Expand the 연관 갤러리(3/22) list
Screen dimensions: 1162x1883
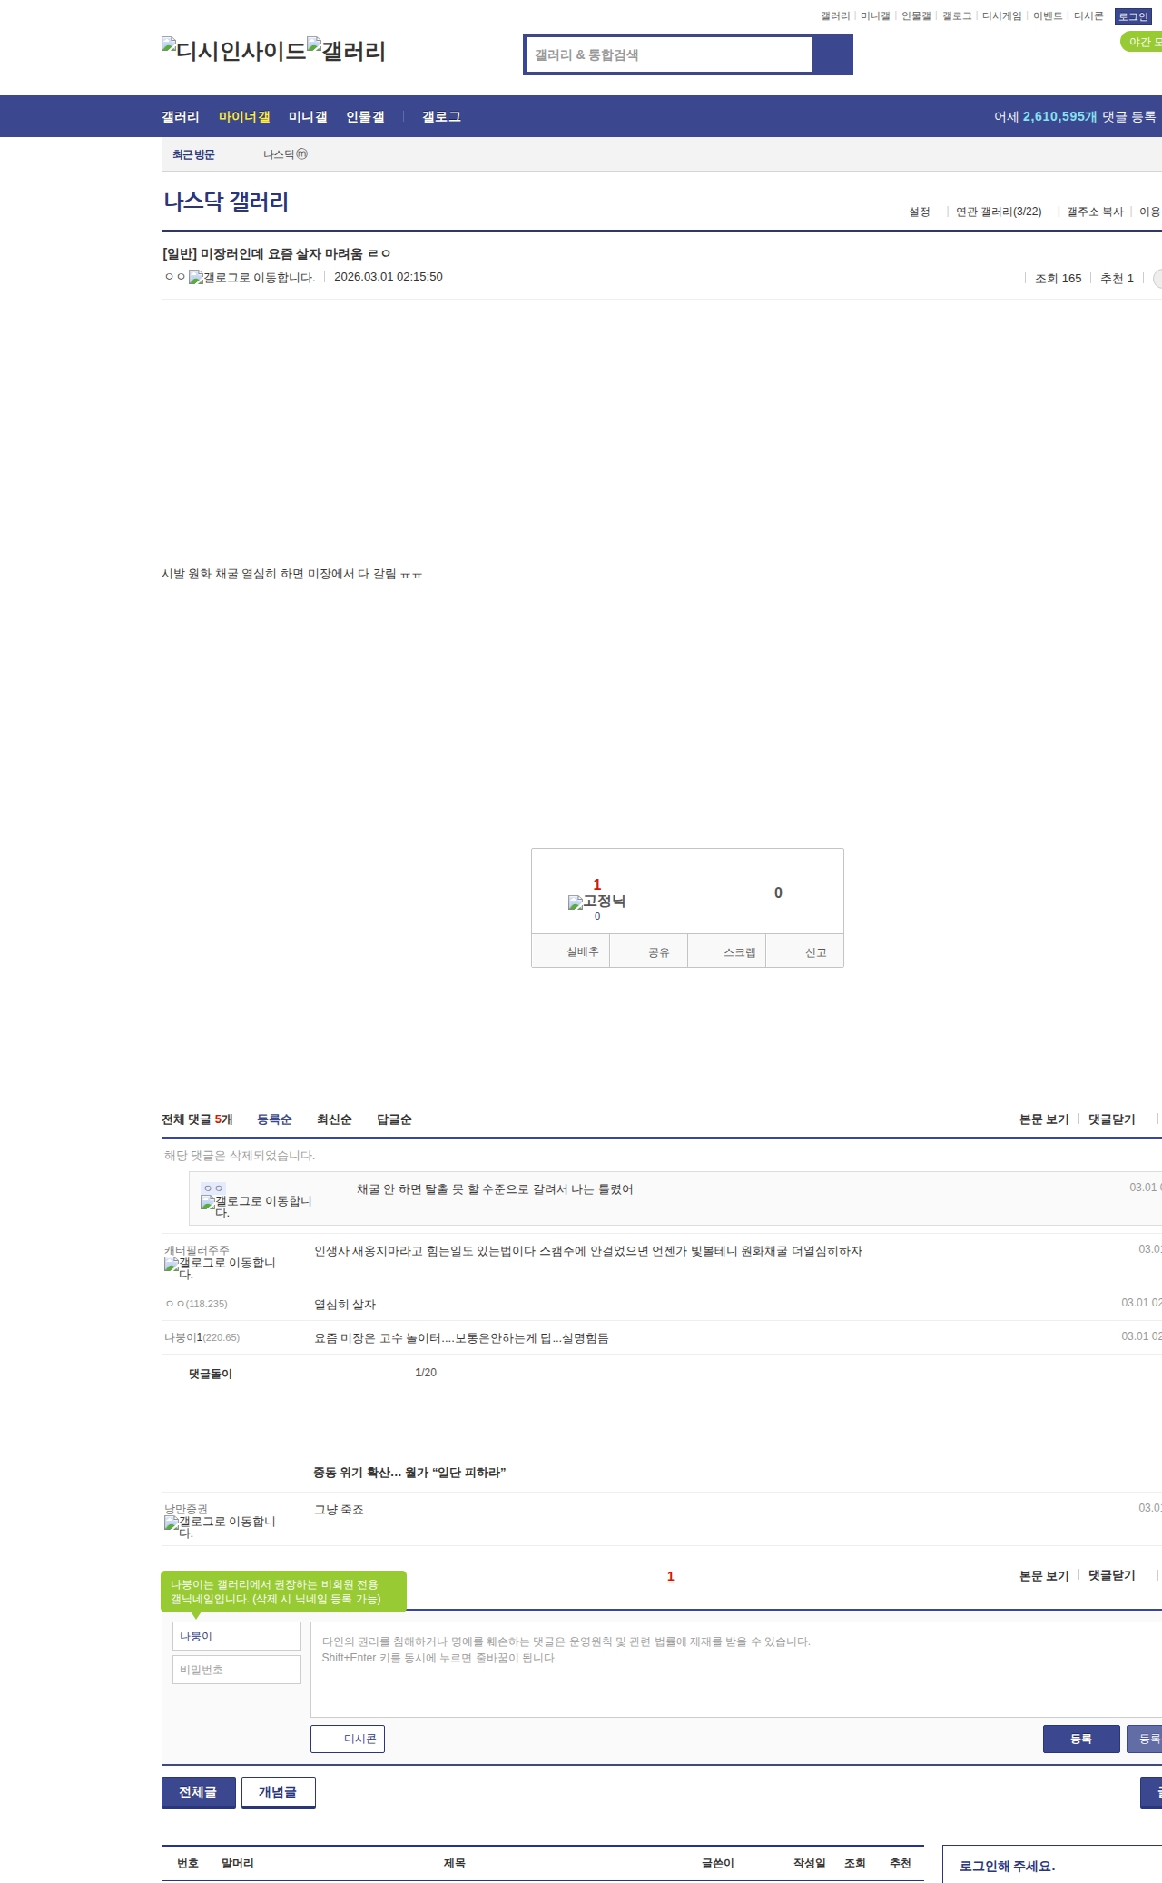coord(999,212)
